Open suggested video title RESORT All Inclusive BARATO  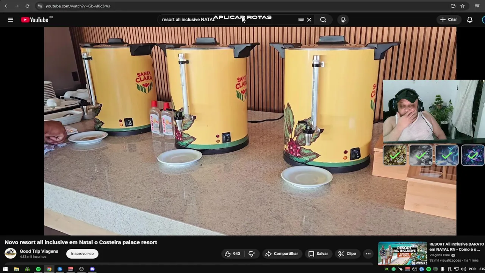(x=457, y=247)
